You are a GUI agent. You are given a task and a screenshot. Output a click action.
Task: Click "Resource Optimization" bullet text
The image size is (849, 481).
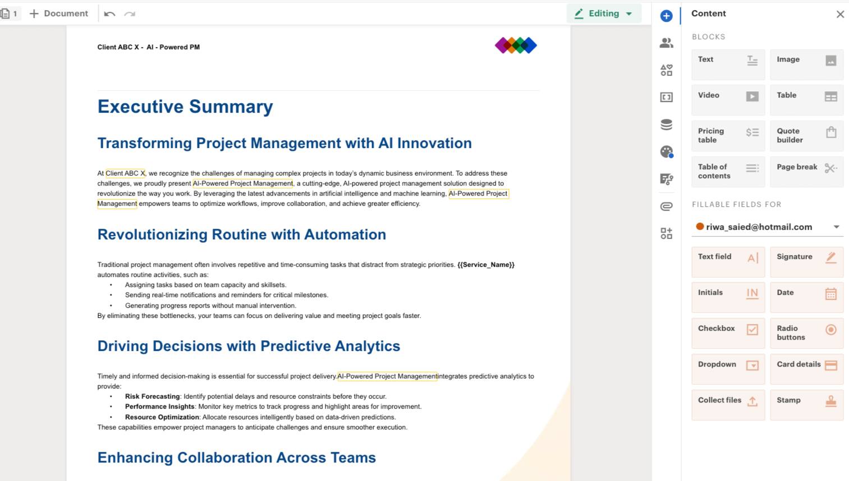pos(162,417)
